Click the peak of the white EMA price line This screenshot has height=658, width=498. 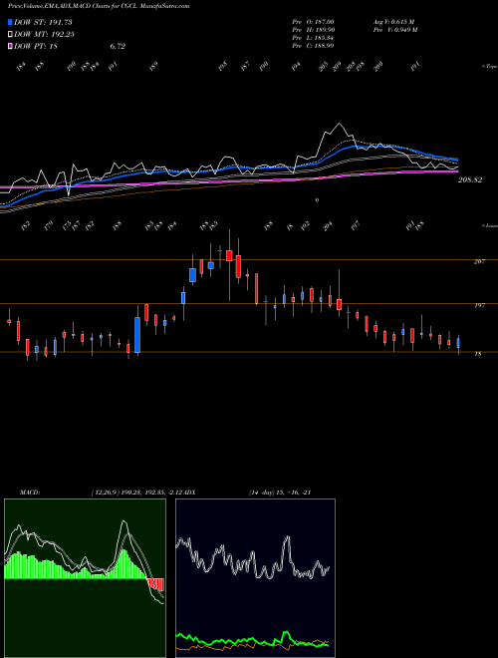click(339, 124)
